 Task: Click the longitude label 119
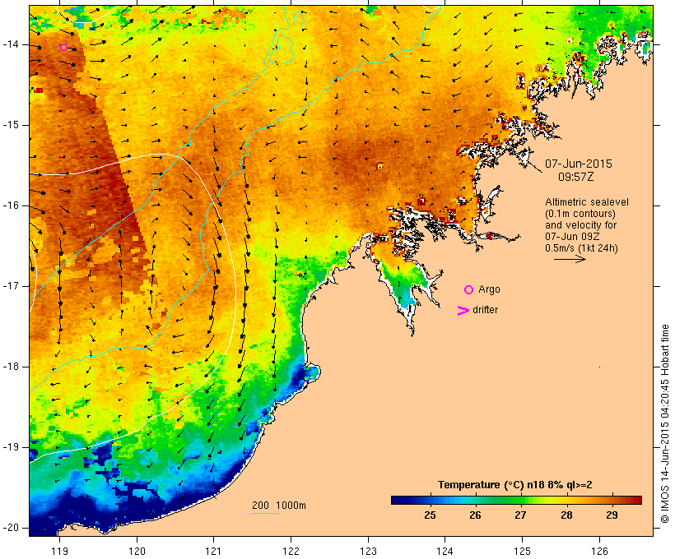[59, 552]
